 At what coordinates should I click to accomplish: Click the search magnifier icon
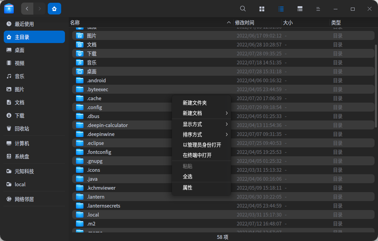coord(243,9)
